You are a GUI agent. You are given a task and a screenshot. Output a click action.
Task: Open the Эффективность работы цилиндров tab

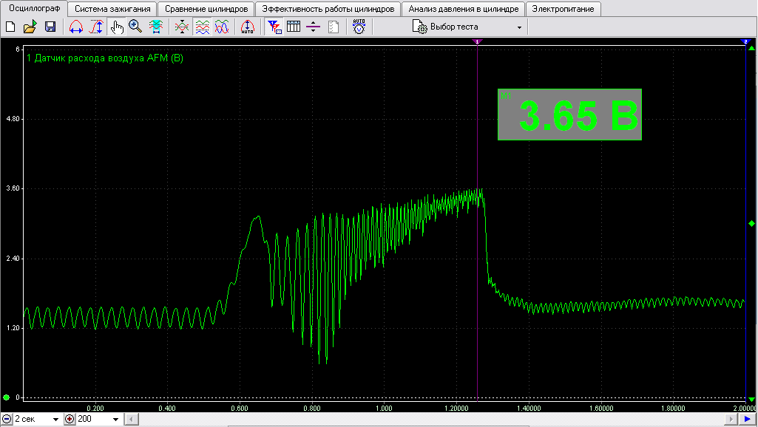pyautogui.click(x=328, y=9)
